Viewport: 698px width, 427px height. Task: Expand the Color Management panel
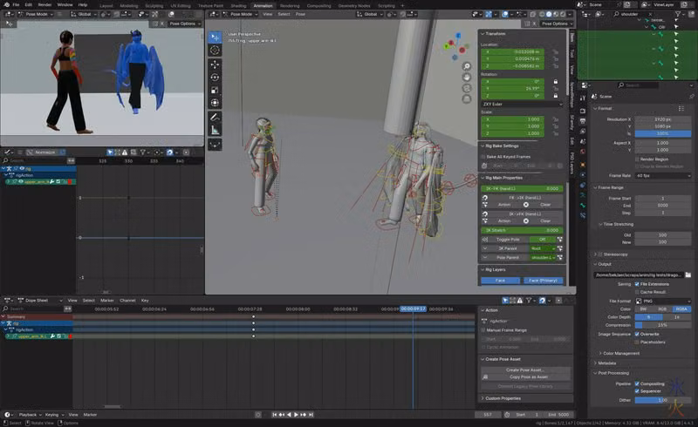621,354
